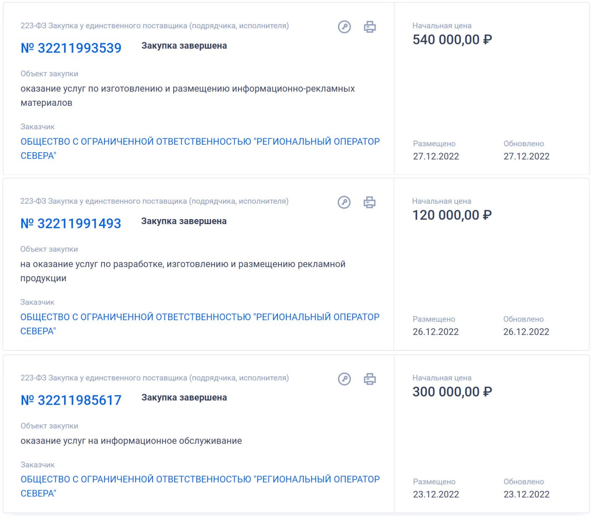Click 'Закупка завершена' status of purchase 32211991493
Screen dimensions: 594x516
pyautogui.click(x=184, y=221)
